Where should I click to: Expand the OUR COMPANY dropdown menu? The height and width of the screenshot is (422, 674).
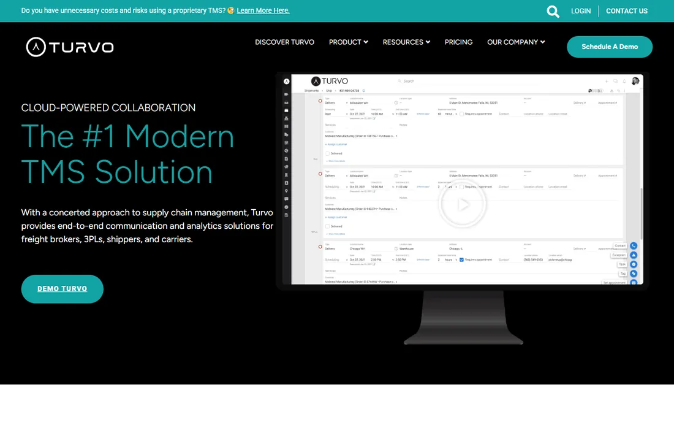(x=516, y=42)
